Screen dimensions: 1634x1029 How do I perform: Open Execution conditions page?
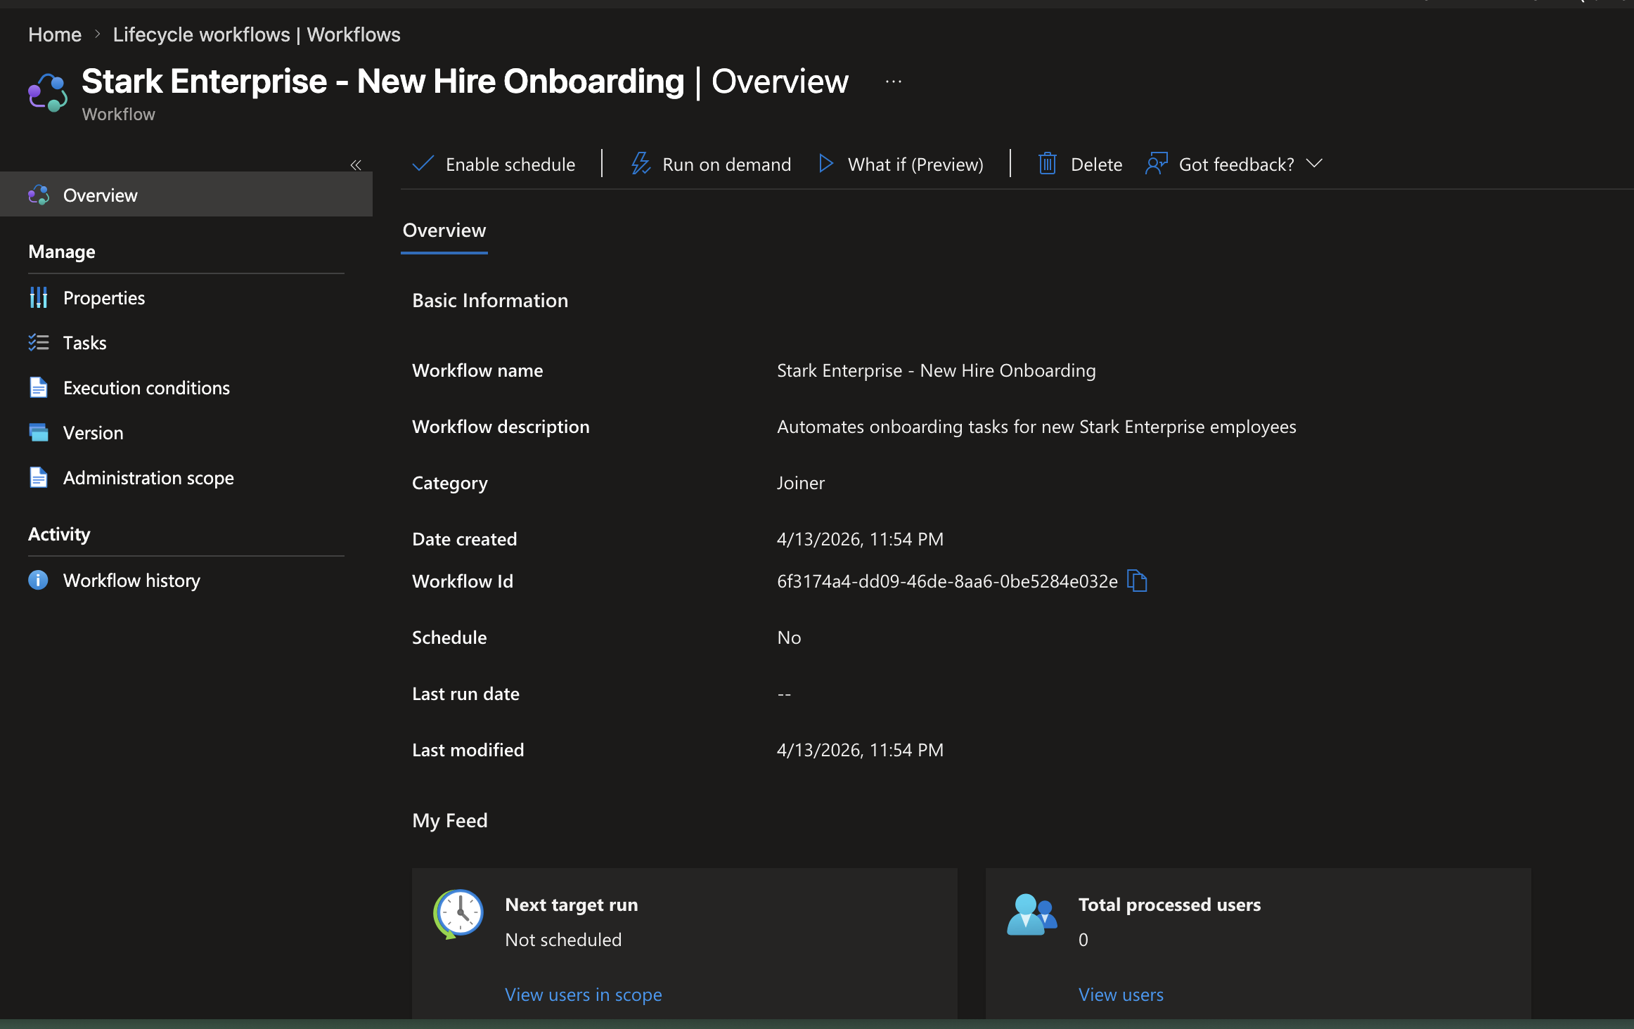point(146,388)
